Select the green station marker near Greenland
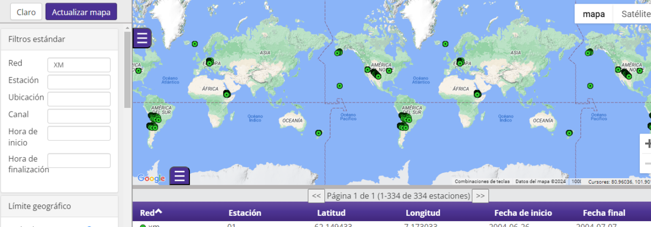 point(195,44)
